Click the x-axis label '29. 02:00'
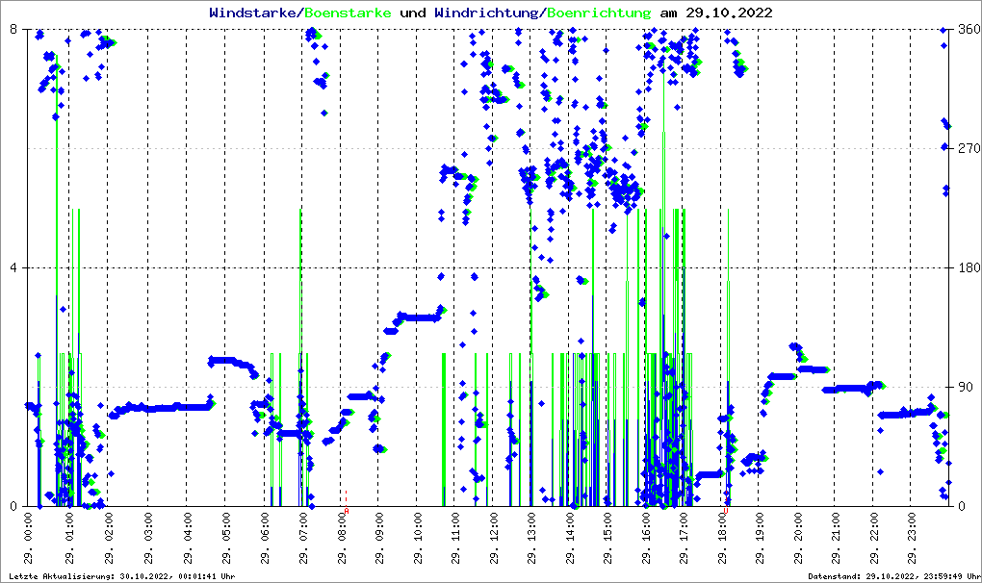 (x=109, y=538)
